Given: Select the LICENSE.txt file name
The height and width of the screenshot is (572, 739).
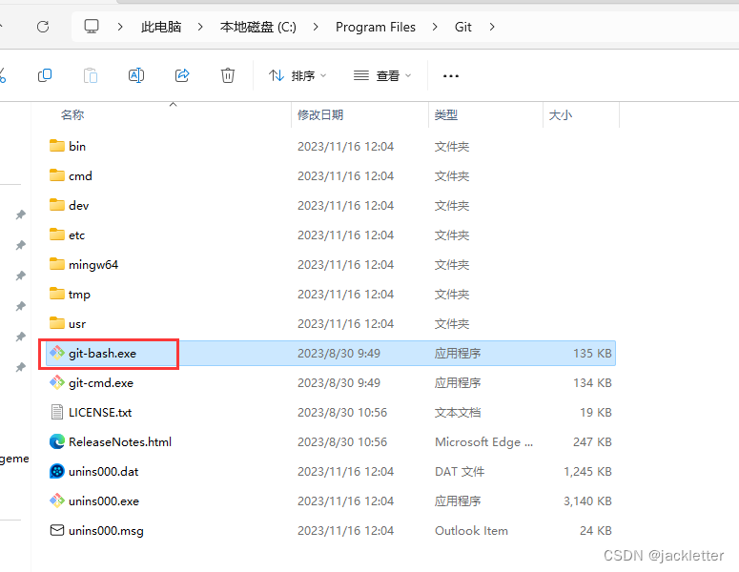Looking at the screenshot, I should [100, 412].
